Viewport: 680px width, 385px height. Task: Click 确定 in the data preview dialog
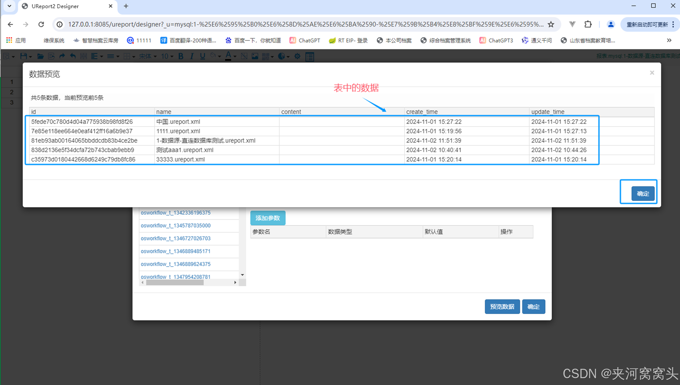(x=643, y=193)
